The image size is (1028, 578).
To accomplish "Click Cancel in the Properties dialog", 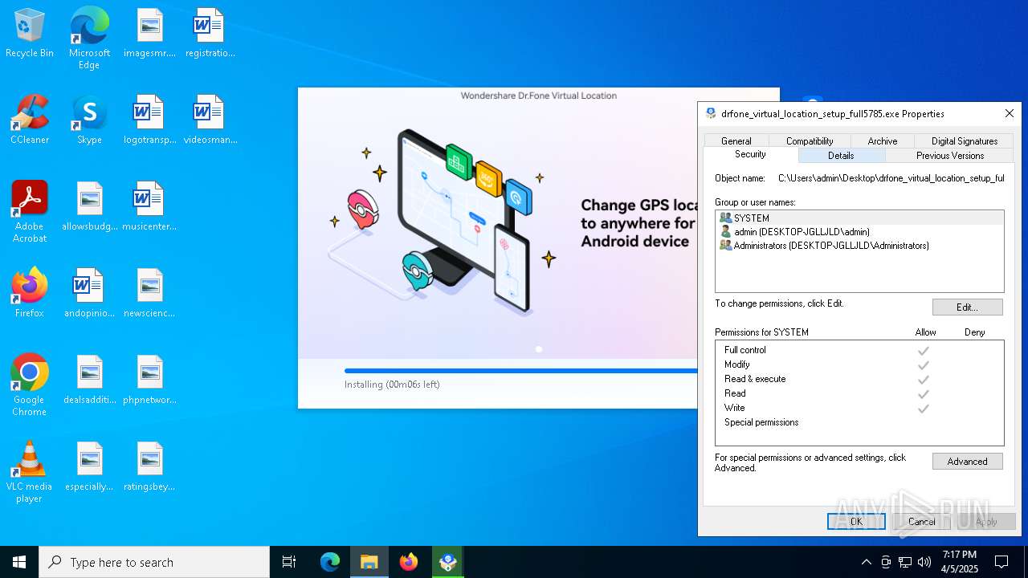I will tap(921, 521).
